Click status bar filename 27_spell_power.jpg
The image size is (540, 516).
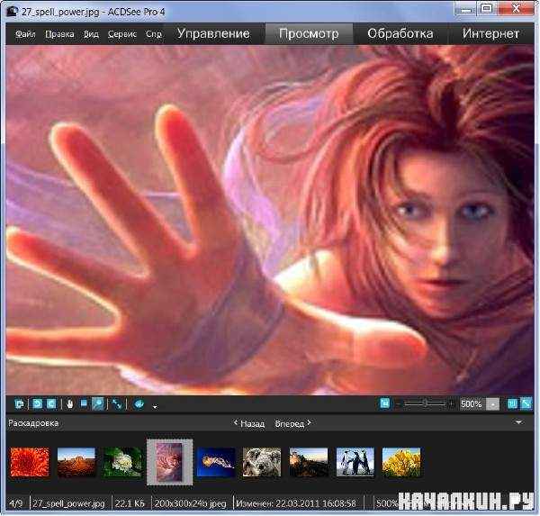(68, 503)
